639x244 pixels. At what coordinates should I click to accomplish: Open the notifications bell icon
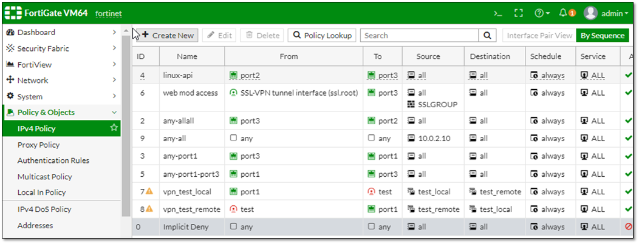(x=563, y=13)
